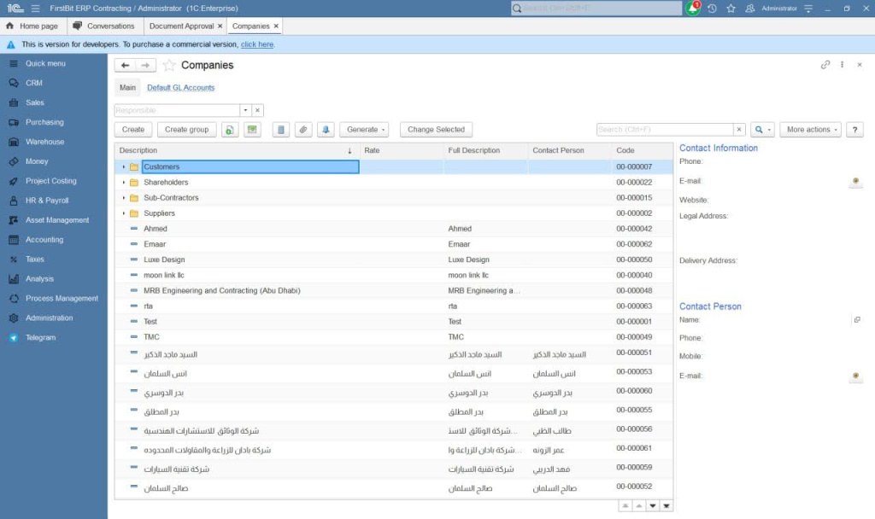Open the notifications bell icon
Viewport: 875px width, 519px height.
click(x=692, y=8)
